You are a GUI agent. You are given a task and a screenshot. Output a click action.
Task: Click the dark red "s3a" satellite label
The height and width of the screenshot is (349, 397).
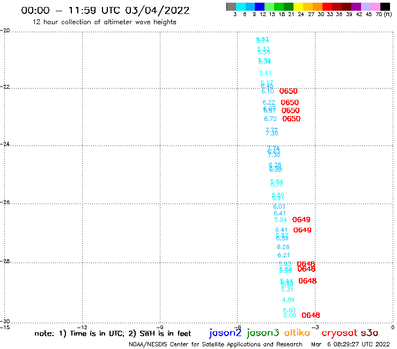(370, 333)
